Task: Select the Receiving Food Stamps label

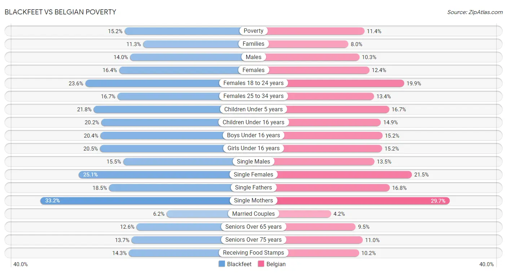Action: click(x=253, y=253)
